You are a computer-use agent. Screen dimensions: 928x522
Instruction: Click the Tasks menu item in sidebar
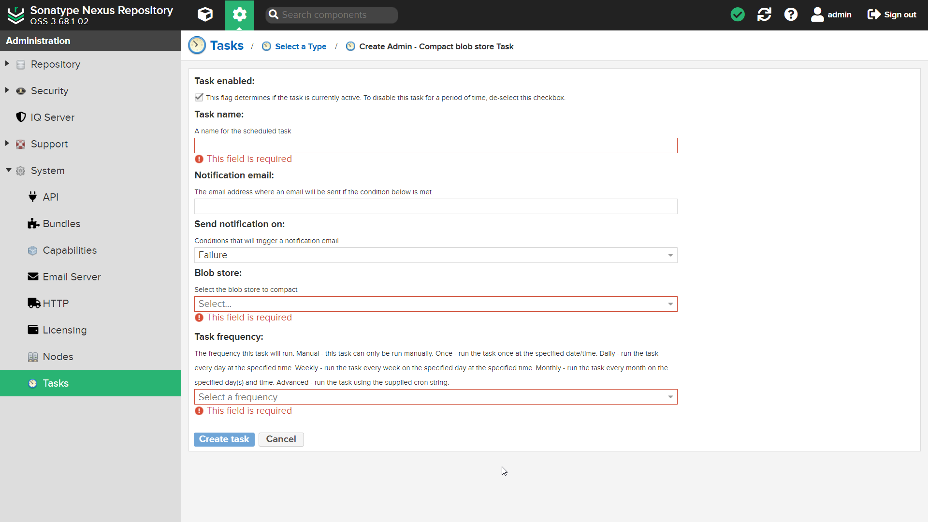[x=56, y=383]
